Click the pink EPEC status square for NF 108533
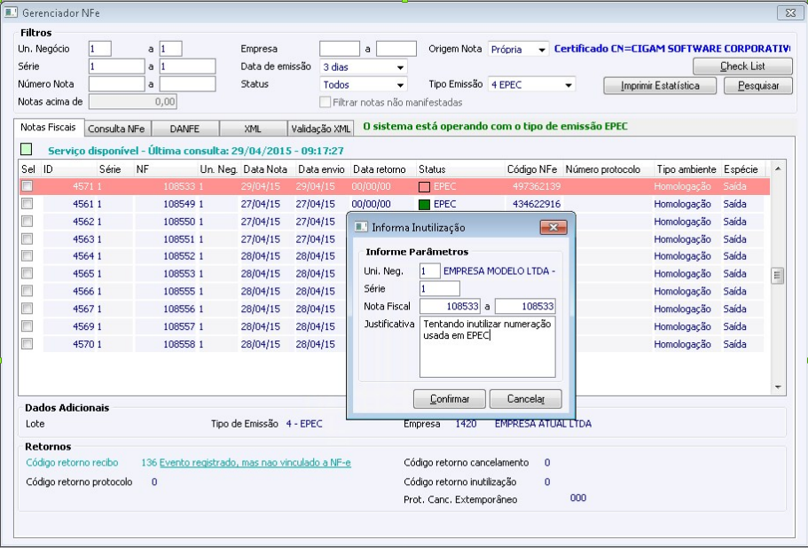 (424, 187)
